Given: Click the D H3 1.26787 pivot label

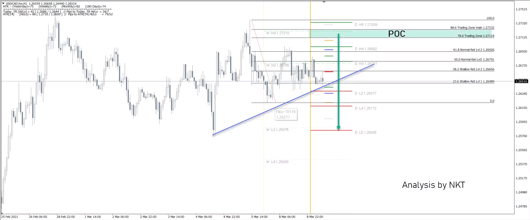Looking at the screenshot, I should click(x=366, y=64).
